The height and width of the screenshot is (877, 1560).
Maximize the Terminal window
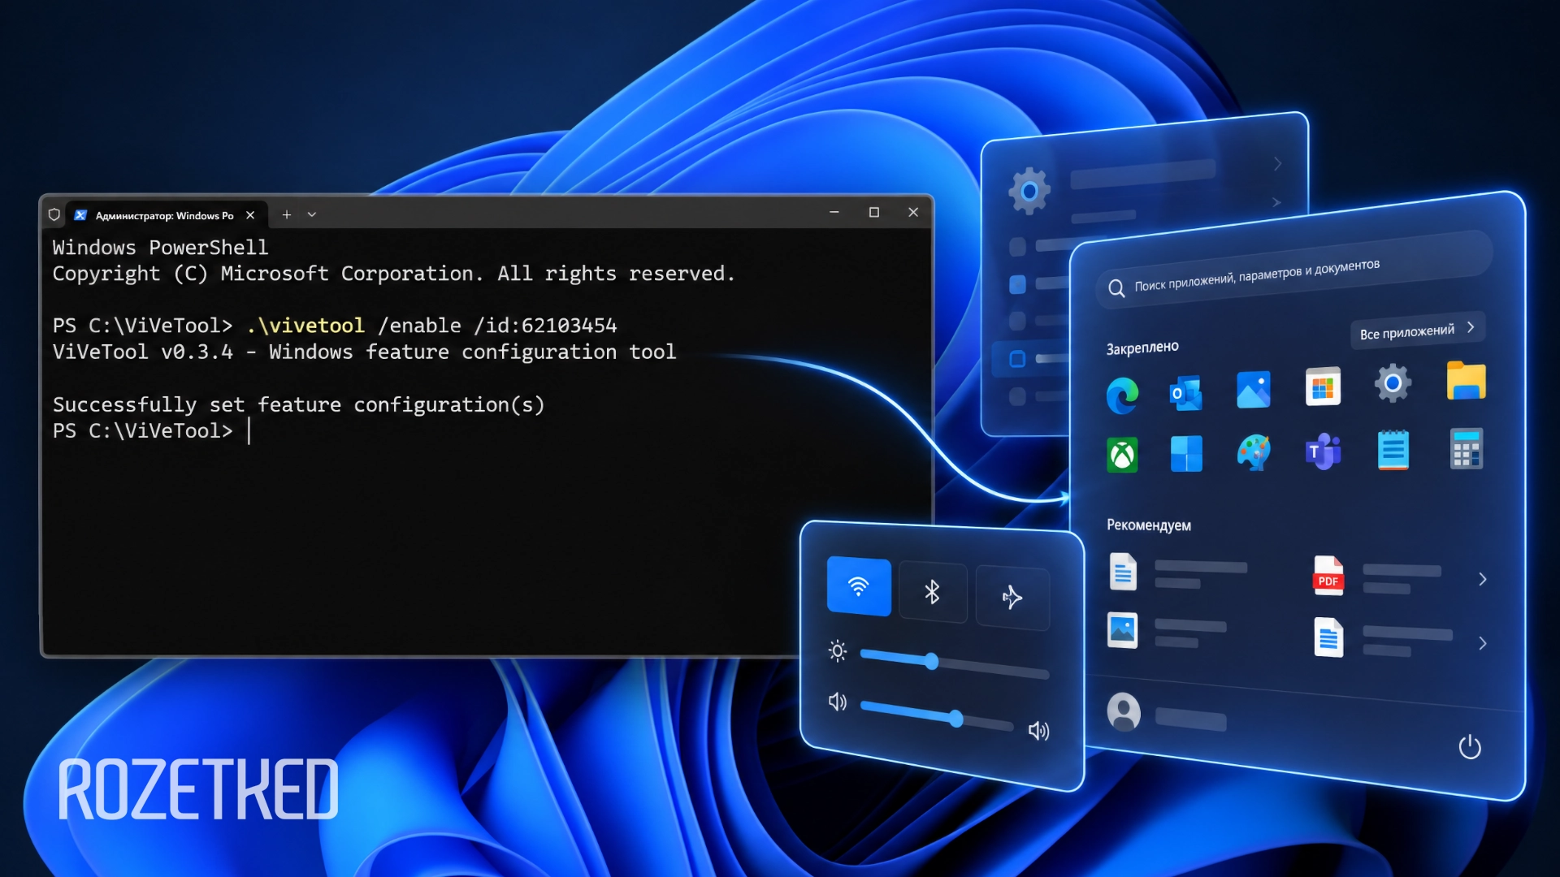point(874,212)
